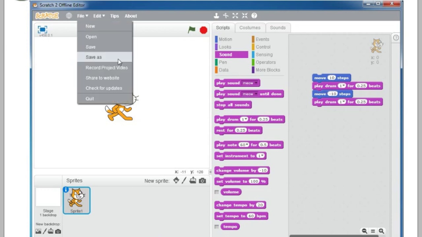Screen dimensions: 422x237
Task: Start the project with green flag
Action: [x=192, y=30]
